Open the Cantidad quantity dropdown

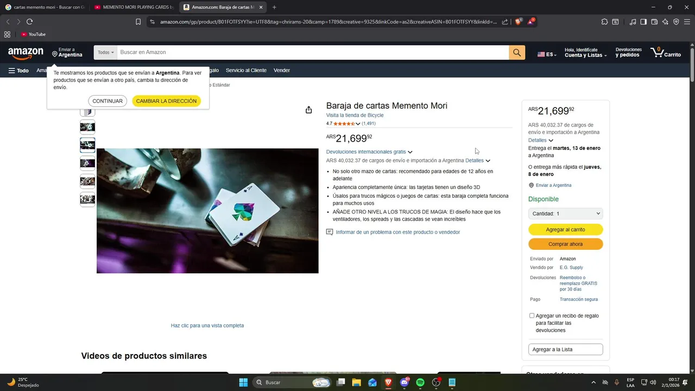pos(565,213)
